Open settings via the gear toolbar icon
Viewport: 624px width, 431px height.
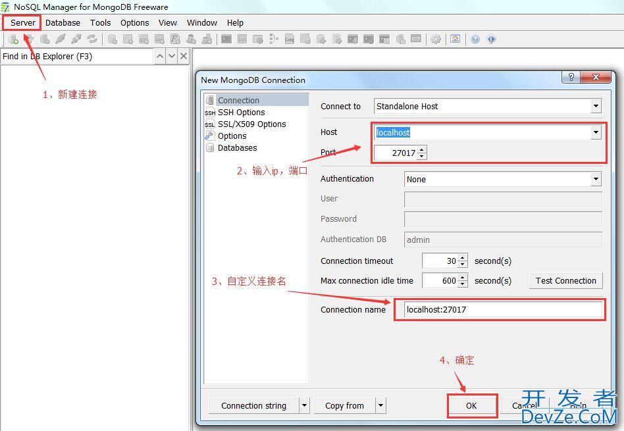[x=436, y=39]
